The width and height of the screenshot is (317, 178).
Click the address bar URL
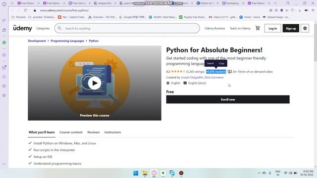(64, 10)
